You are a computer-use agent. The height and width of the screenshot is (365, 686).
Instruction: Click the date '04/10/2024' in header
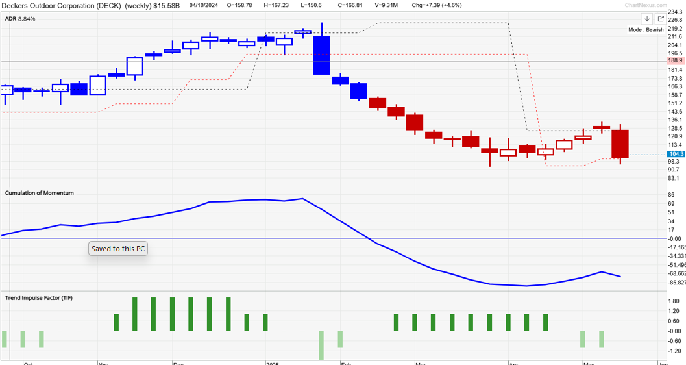point(204,5)
